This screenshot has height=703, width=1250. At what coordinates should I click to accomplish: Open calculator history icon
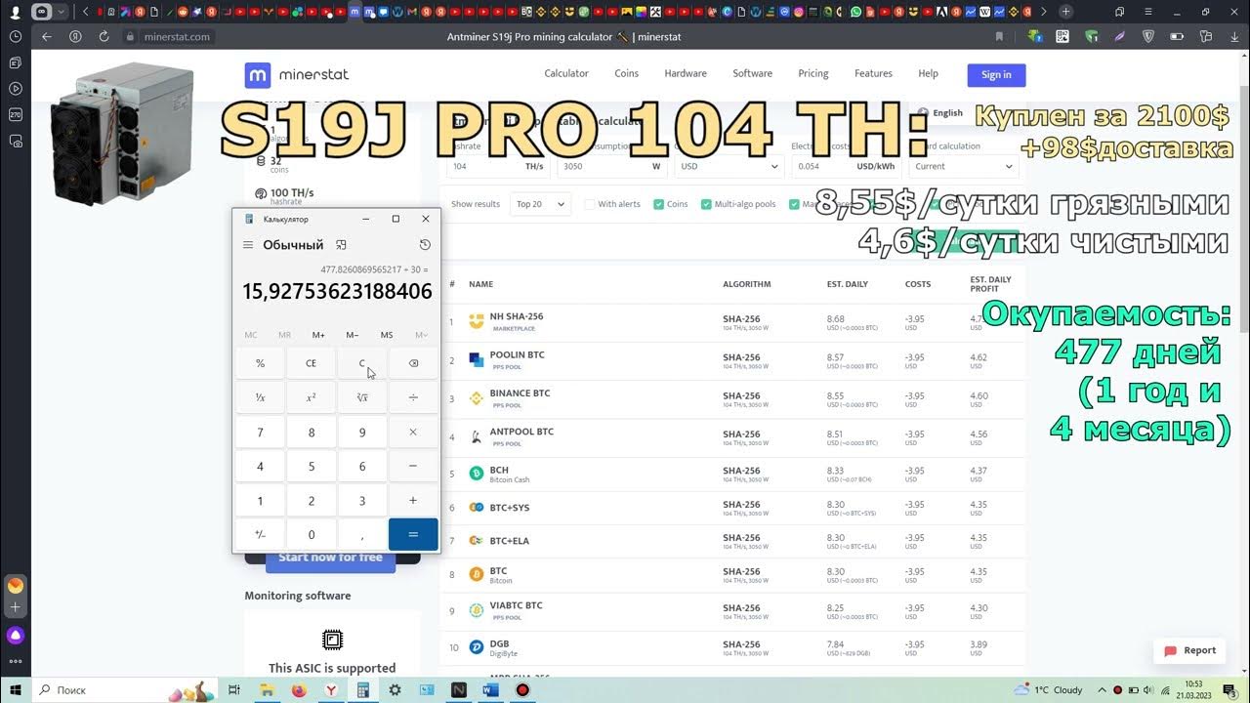425,245
